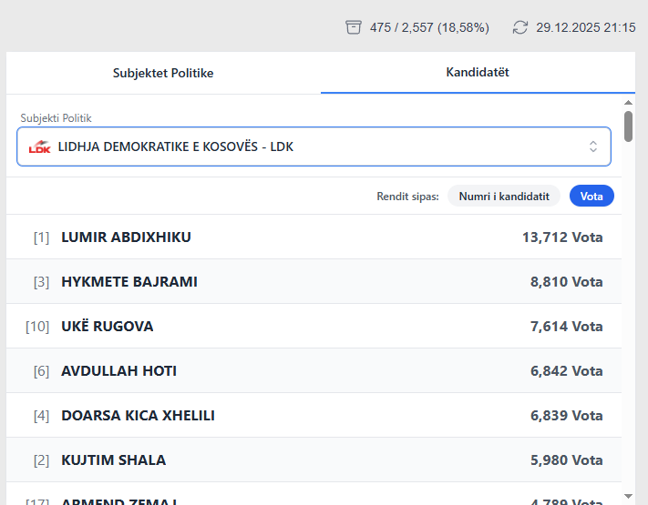Select candidate Lumir Abdixhiku row

tap(314, 237)
